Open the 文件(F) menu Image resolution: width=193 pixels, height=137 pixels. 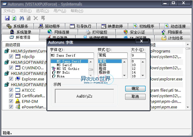click(x=9, y=11)
